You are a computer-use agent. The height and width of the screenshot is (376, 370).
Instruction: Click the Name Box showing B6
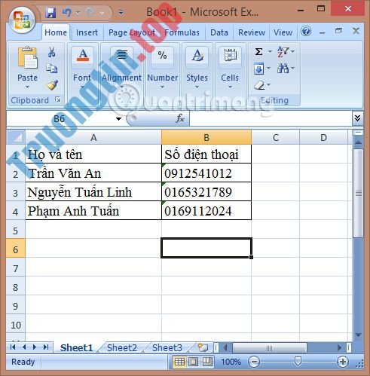pyautogui.click(x=60, y=118)
